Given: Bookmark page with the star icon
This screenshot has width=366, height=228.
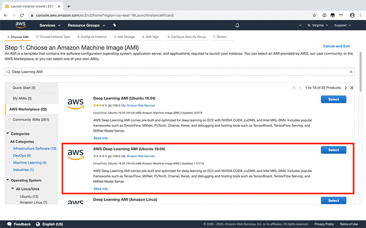Looking at the screenshot, I should (314, 16).
